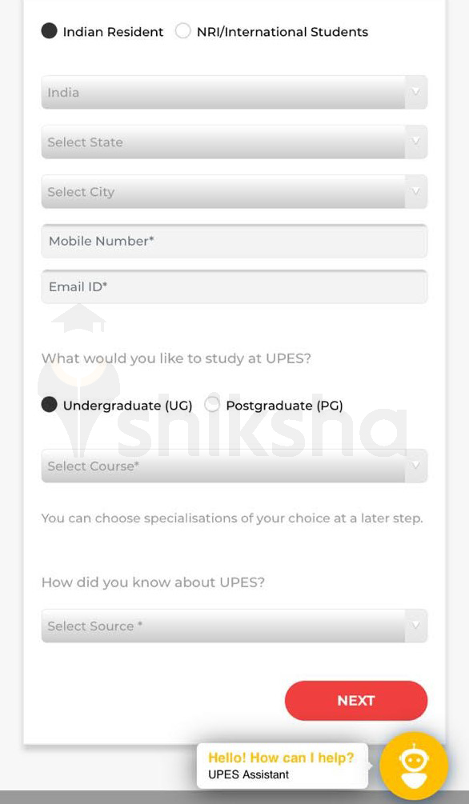Choose Postgraduate (PG) study level
The height and width of the screenshot is (804, 469).
[x=212, y=404]
